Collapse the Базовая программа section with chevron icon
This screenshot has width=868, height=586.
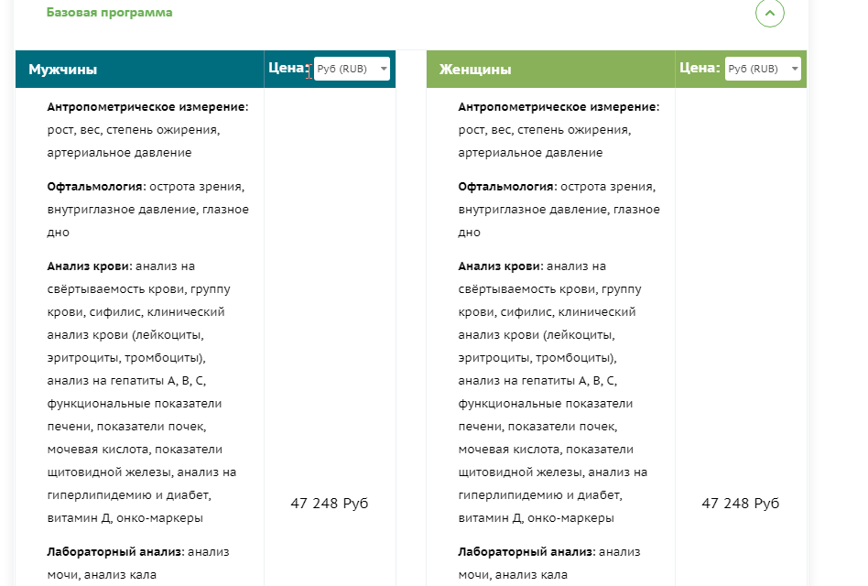click(769, 13)
